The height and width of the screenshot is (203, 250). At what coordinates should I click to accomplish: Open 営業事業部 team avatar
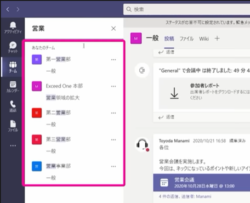[37, 166]
